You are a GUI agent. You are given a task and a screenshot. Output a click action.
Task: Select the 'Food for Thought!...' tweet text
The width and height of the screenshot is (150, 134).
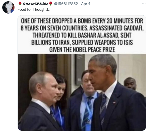point(35,9)
